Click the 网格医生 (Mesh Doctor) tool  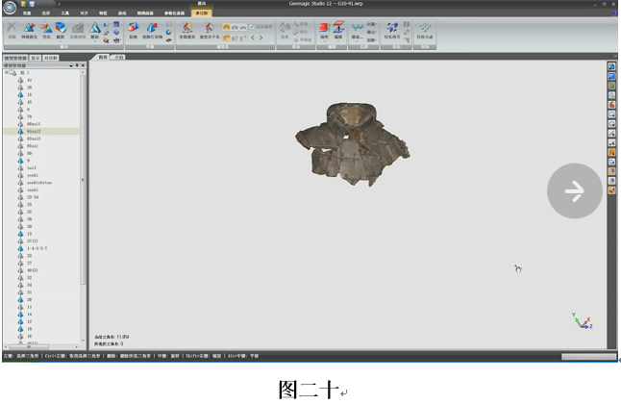coord(29,29)
